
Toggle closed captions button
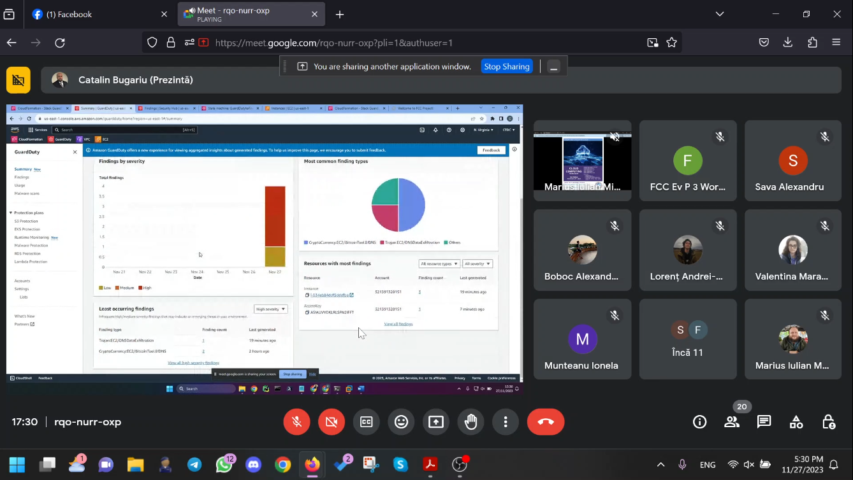pyautogui.click(x=367, y=421)
